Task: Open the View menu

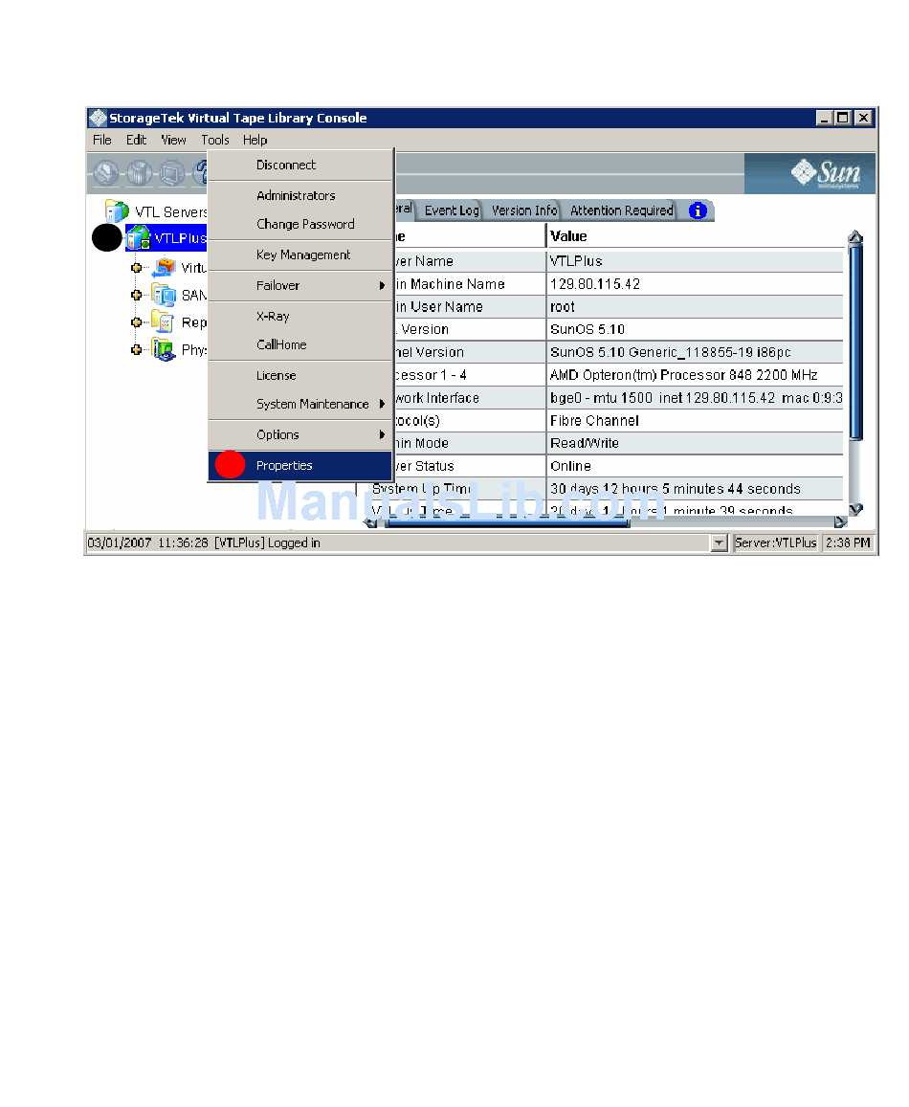Action: coord(174,140)
